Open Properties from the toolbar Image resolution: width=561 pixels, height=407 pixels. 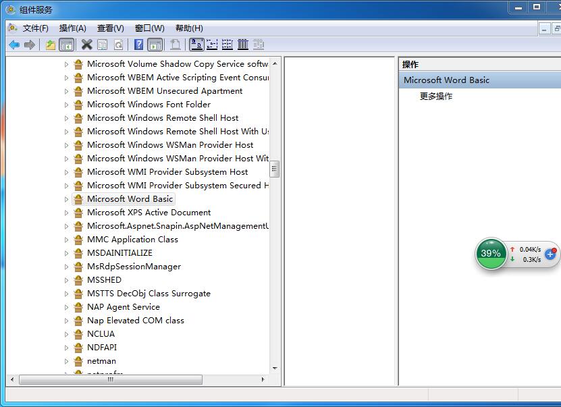(x=103, y=45)
